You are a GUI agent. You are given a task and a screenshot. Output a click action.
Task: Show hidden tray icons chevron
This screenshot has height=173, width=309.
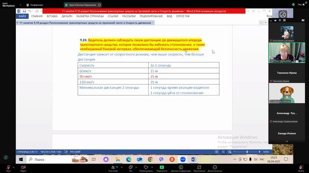click(235, 160)
